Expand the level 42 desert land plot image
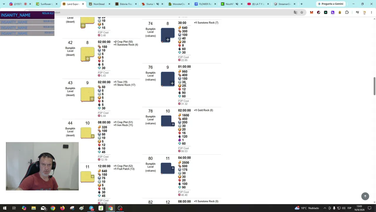Viewport: 376px width, 212px height. pyautogui.click(x=88, y=54)
